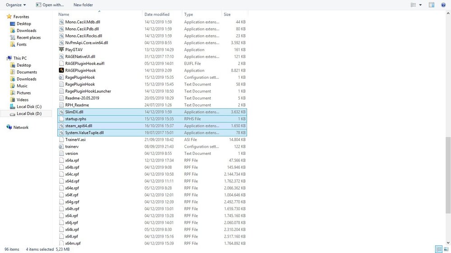This screenshot has width=451, height=253.
Task: Sort by Date modified column
Action: point(157,14)
